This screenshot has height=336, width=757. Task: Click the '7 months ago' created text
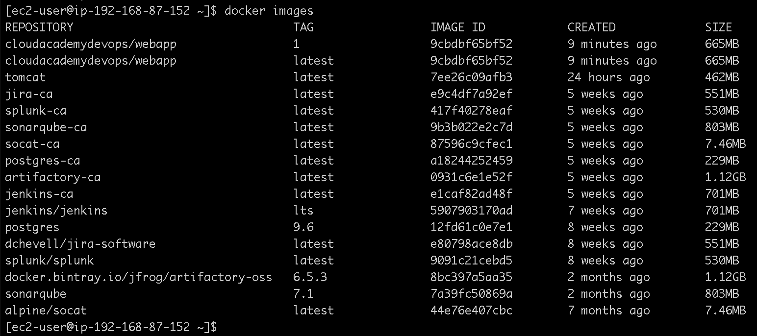coord(608,311)
